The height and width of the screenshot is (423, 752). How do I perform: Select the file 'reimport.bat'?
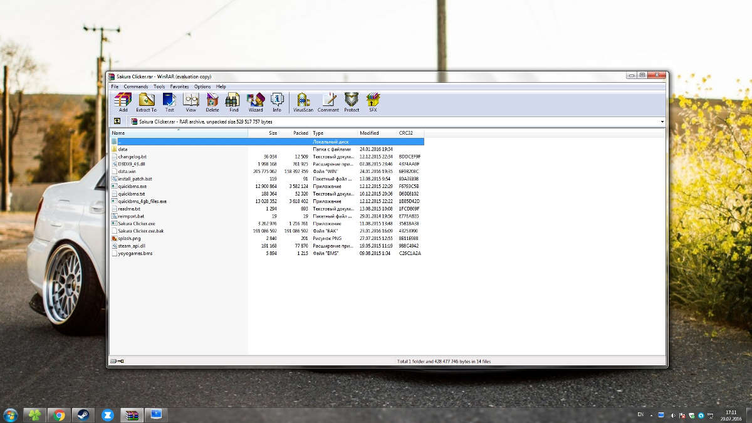coord(131,216)
